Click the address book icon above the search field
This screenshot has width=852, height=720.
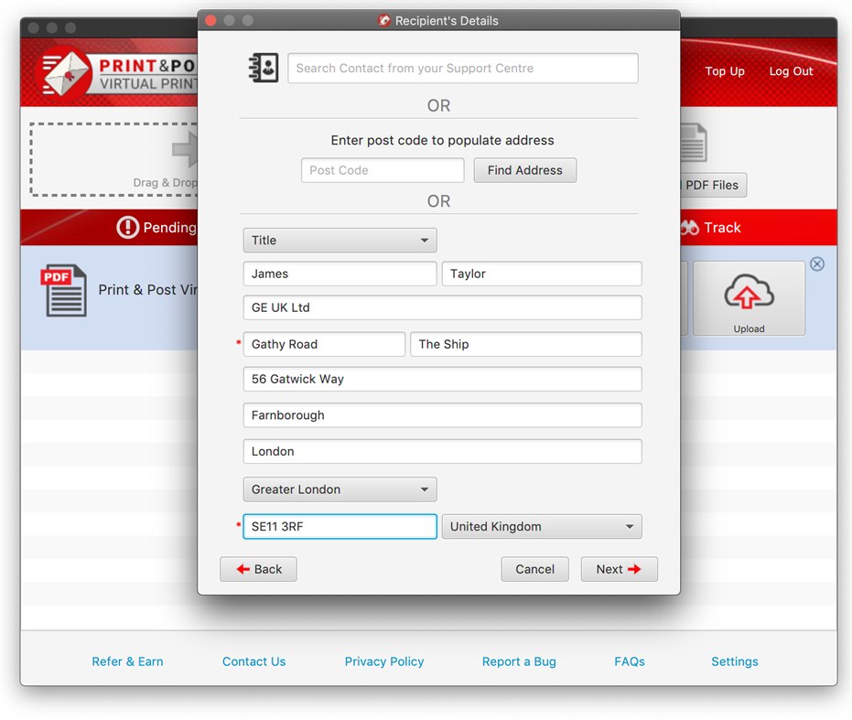(x=264, y=68)
